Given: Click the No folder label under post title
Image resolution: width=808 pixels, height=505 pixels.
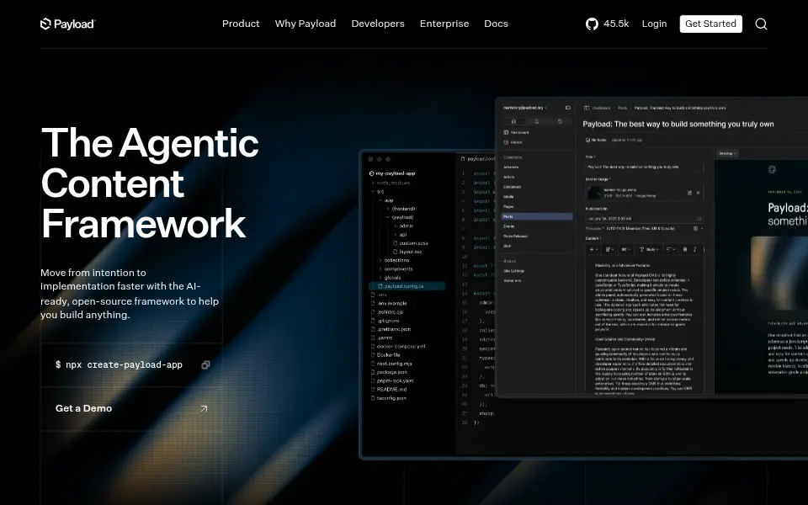Looking at the screenshot, I should click(x=596, y=140).
